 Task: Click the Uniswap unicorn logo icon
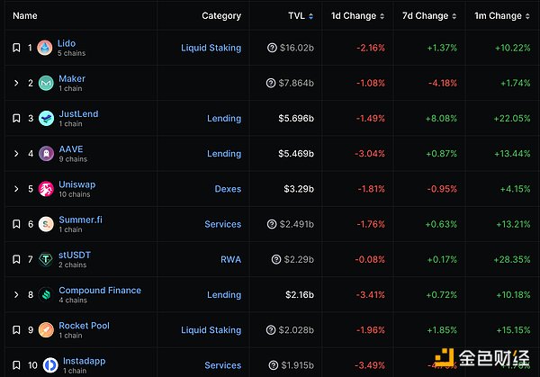point(46,189)
